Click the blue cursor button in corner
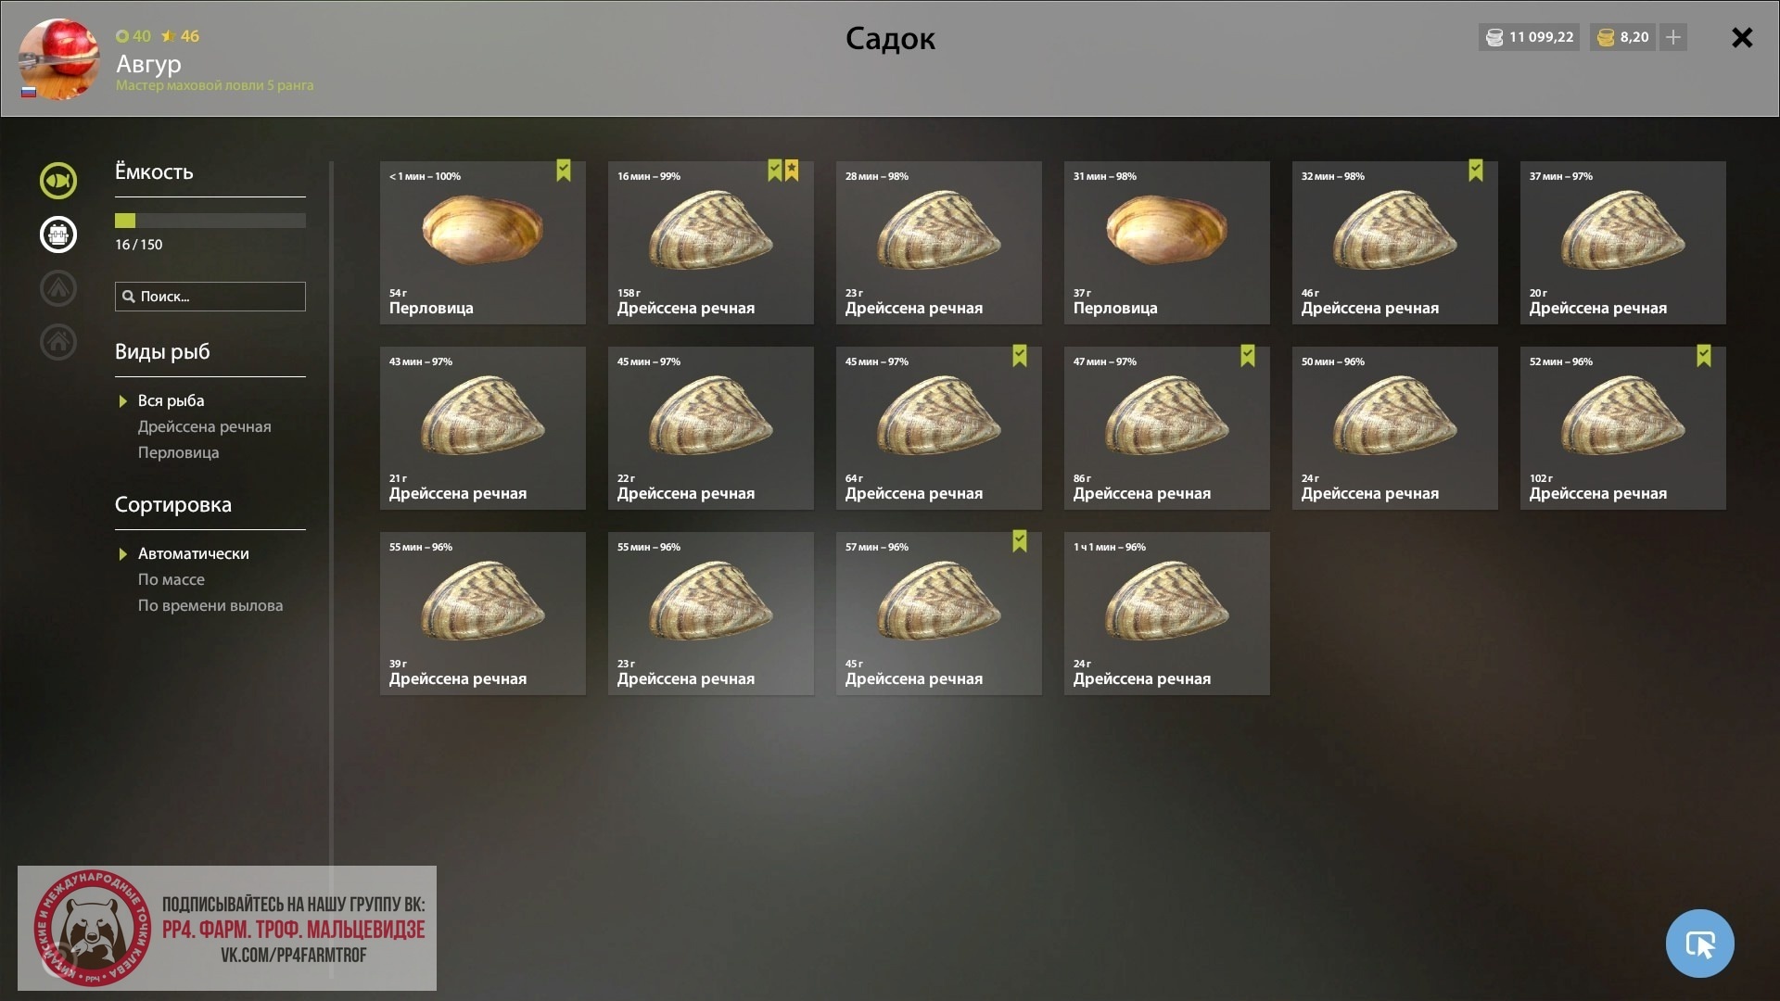This screenshot has width=1780, height=1001. click(1699, 944)
